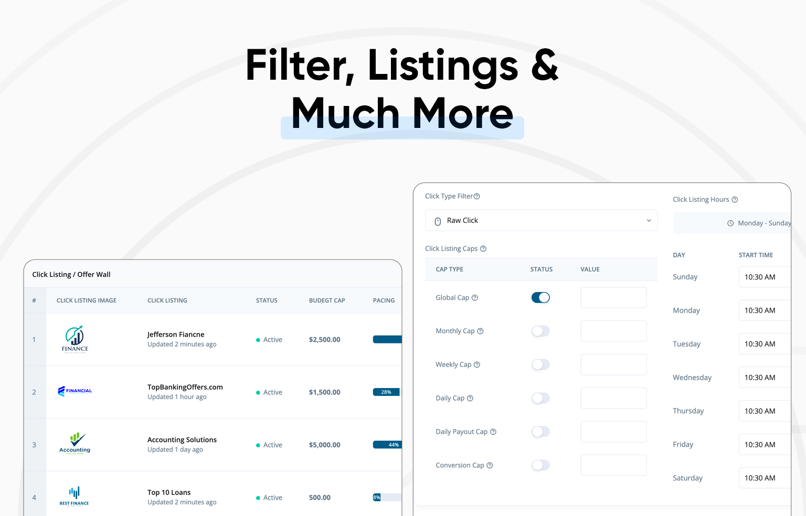
Task: Click the help icon beside Click Type Filter
Action: [x=477, y=196]
